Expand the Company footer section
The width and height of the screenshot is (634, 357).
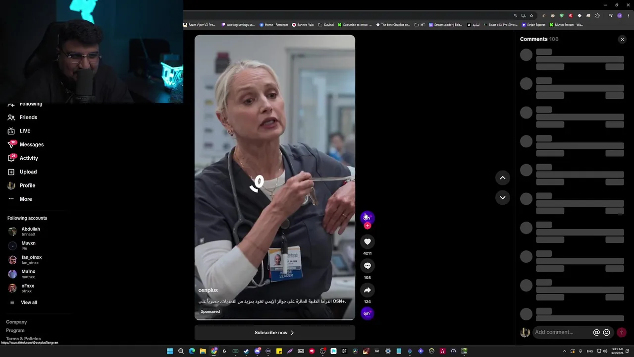16,322
